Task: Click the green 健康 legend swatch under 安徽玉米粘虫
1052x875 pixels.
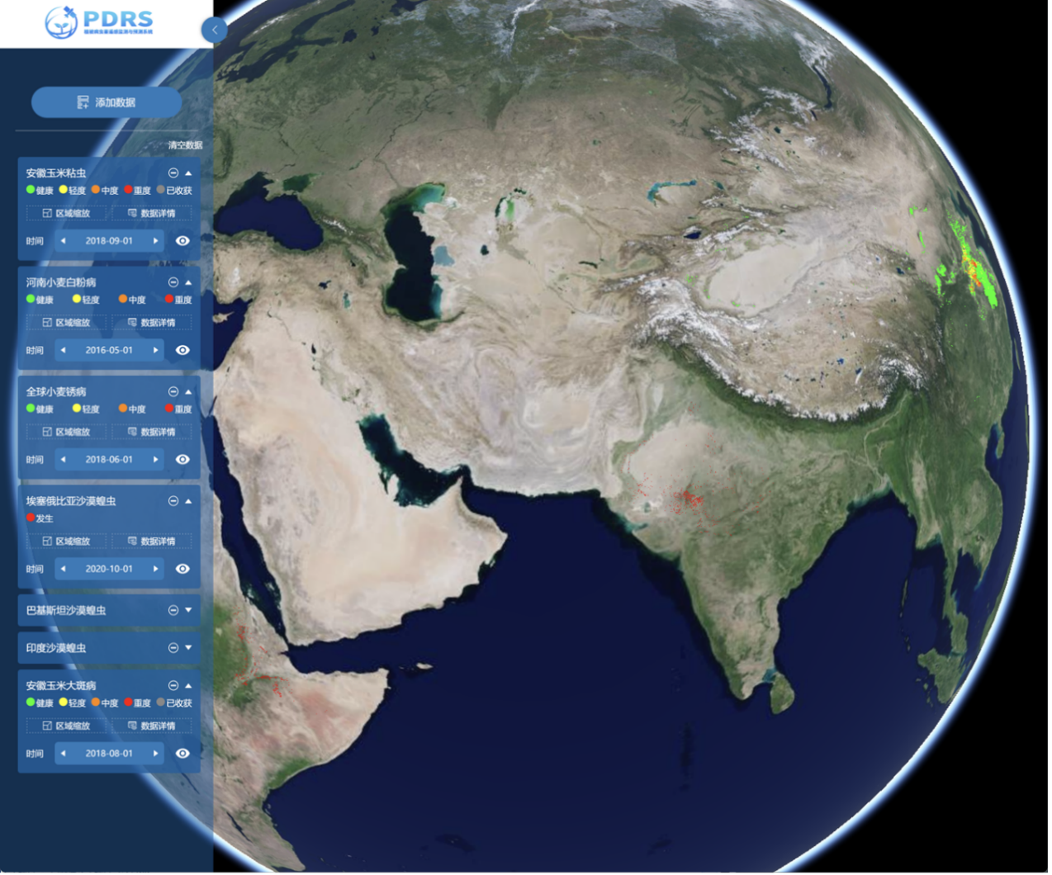Action: pos(28,190)
